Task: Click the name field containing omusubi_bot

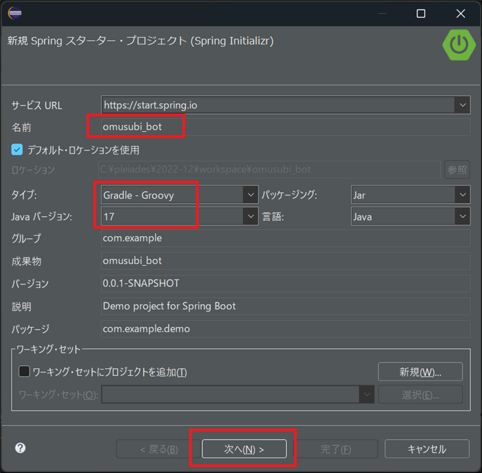Action: tap(286, 127)
